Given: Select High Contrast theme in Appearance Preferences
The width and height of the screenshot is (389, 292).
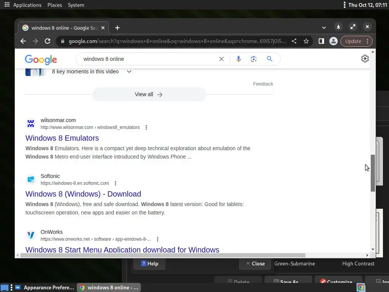Looking at the screenshot, I should tap(358, 264).
